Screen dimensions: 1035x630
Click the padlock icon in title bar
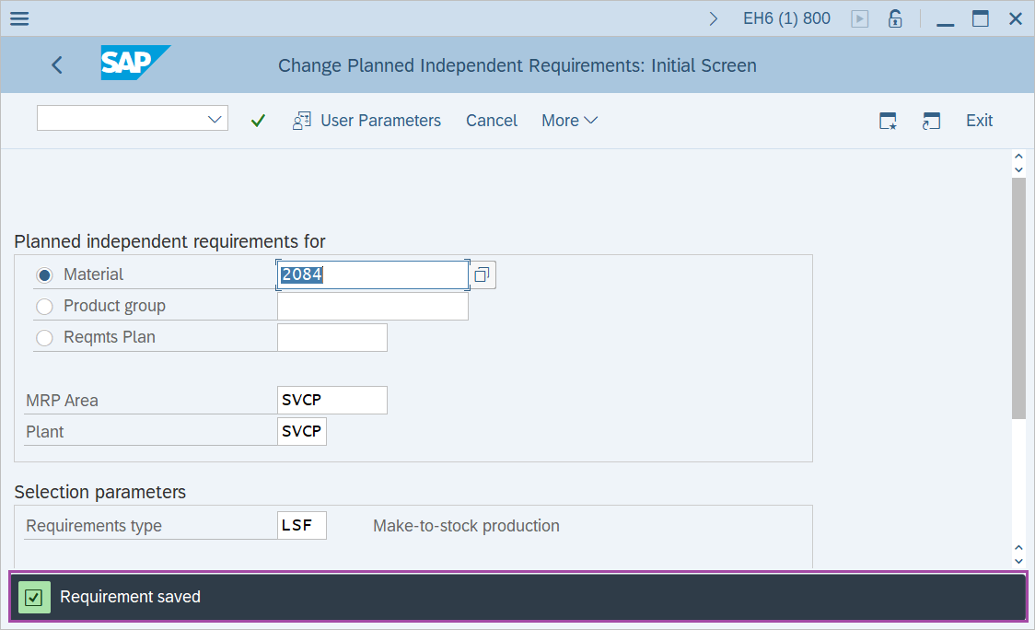(895, 18)
